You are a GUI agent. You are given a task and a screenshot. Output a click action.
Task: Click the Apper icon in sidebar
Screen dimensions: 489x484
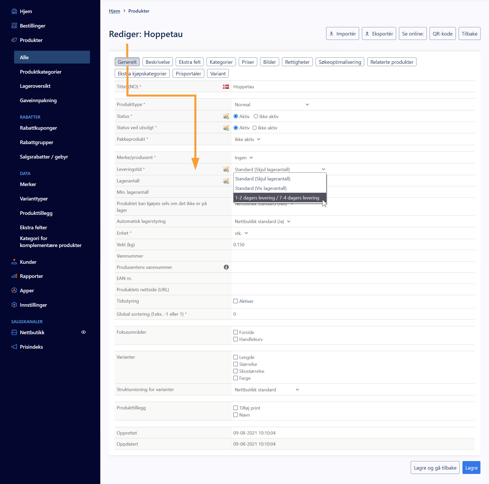(x=14, y=291)
